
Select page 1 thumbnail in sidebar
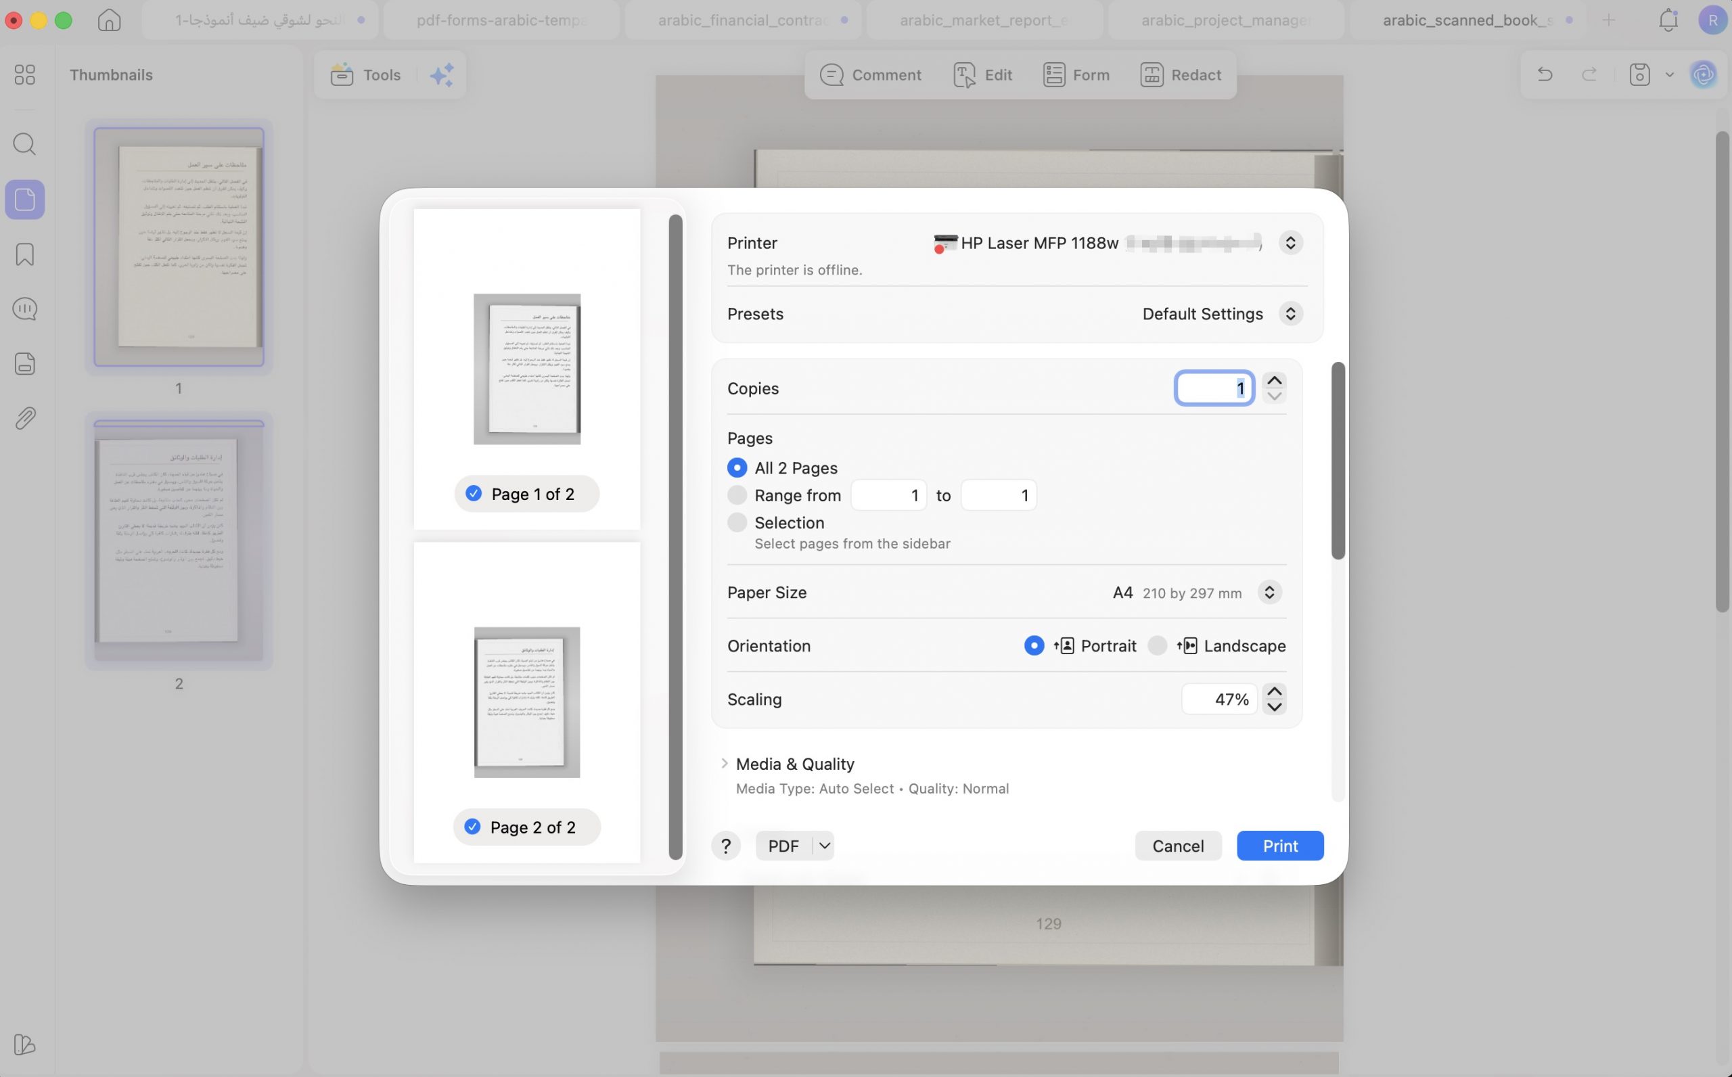(179, 246)
